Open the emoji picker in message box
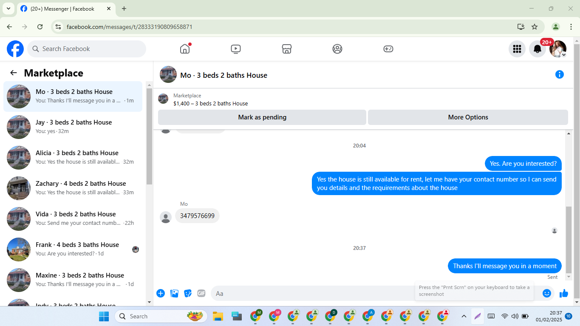This screenshot has width=580, height=326. [547, 293]
